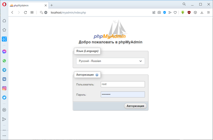This screenshot has height=140, width=213.
Task: Show site info via the globe icon
Action: pos(46,12)
